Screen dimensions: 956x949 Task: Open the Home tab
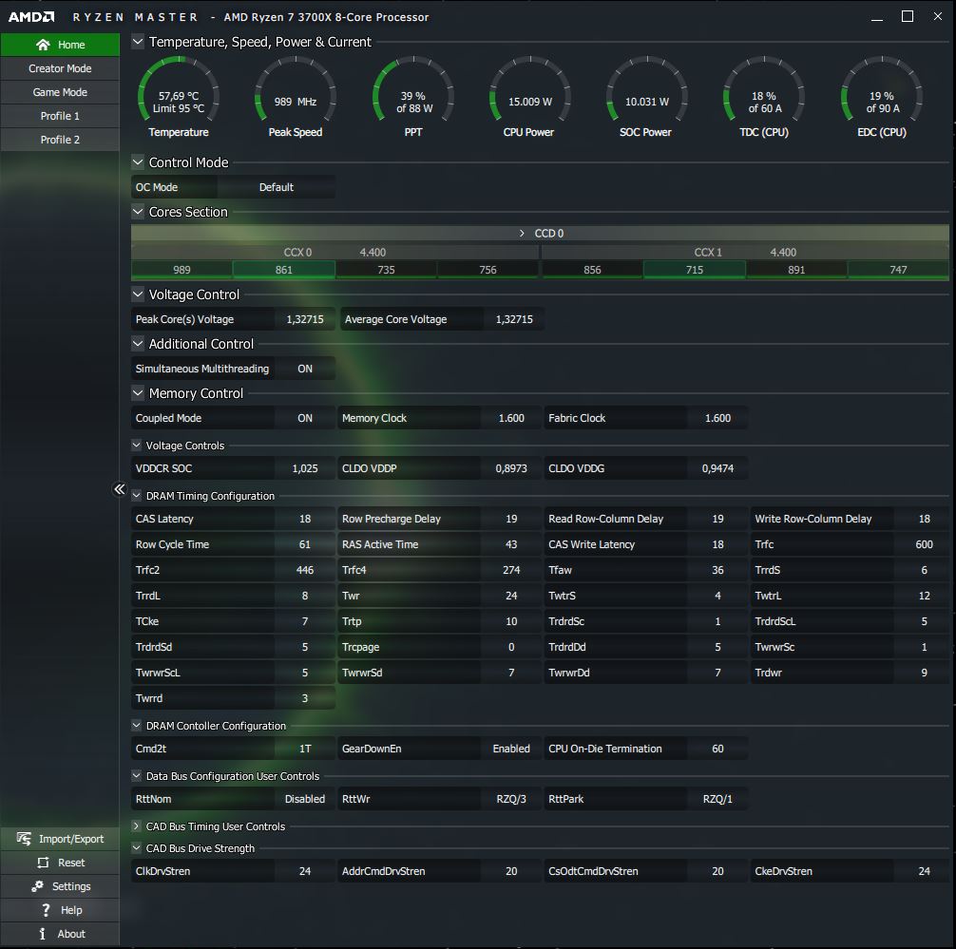click(x=60, y=45)
